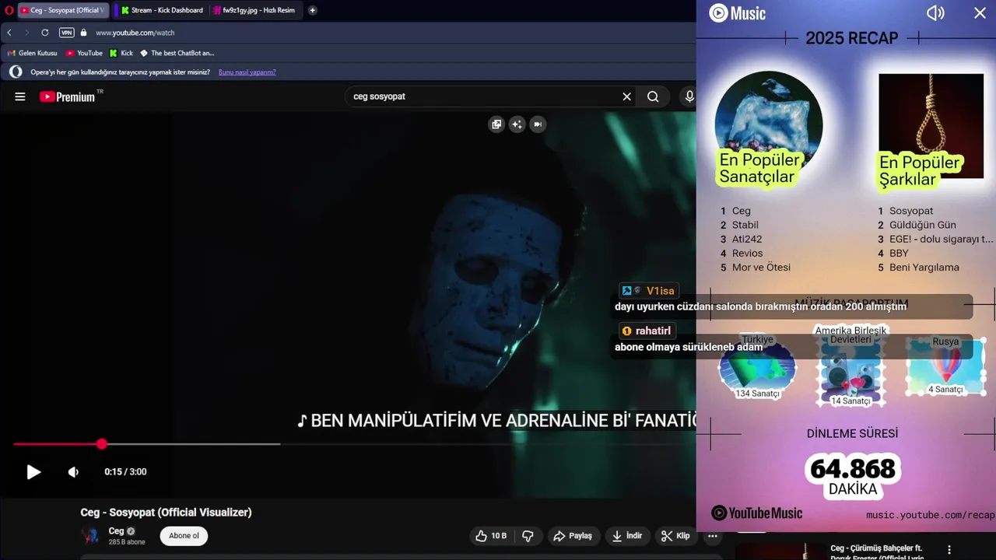Click the Amerika Birleşik Devletleri stamp
Image resolution: width=996 pixels, height=560 pixels.
point(850,366)
